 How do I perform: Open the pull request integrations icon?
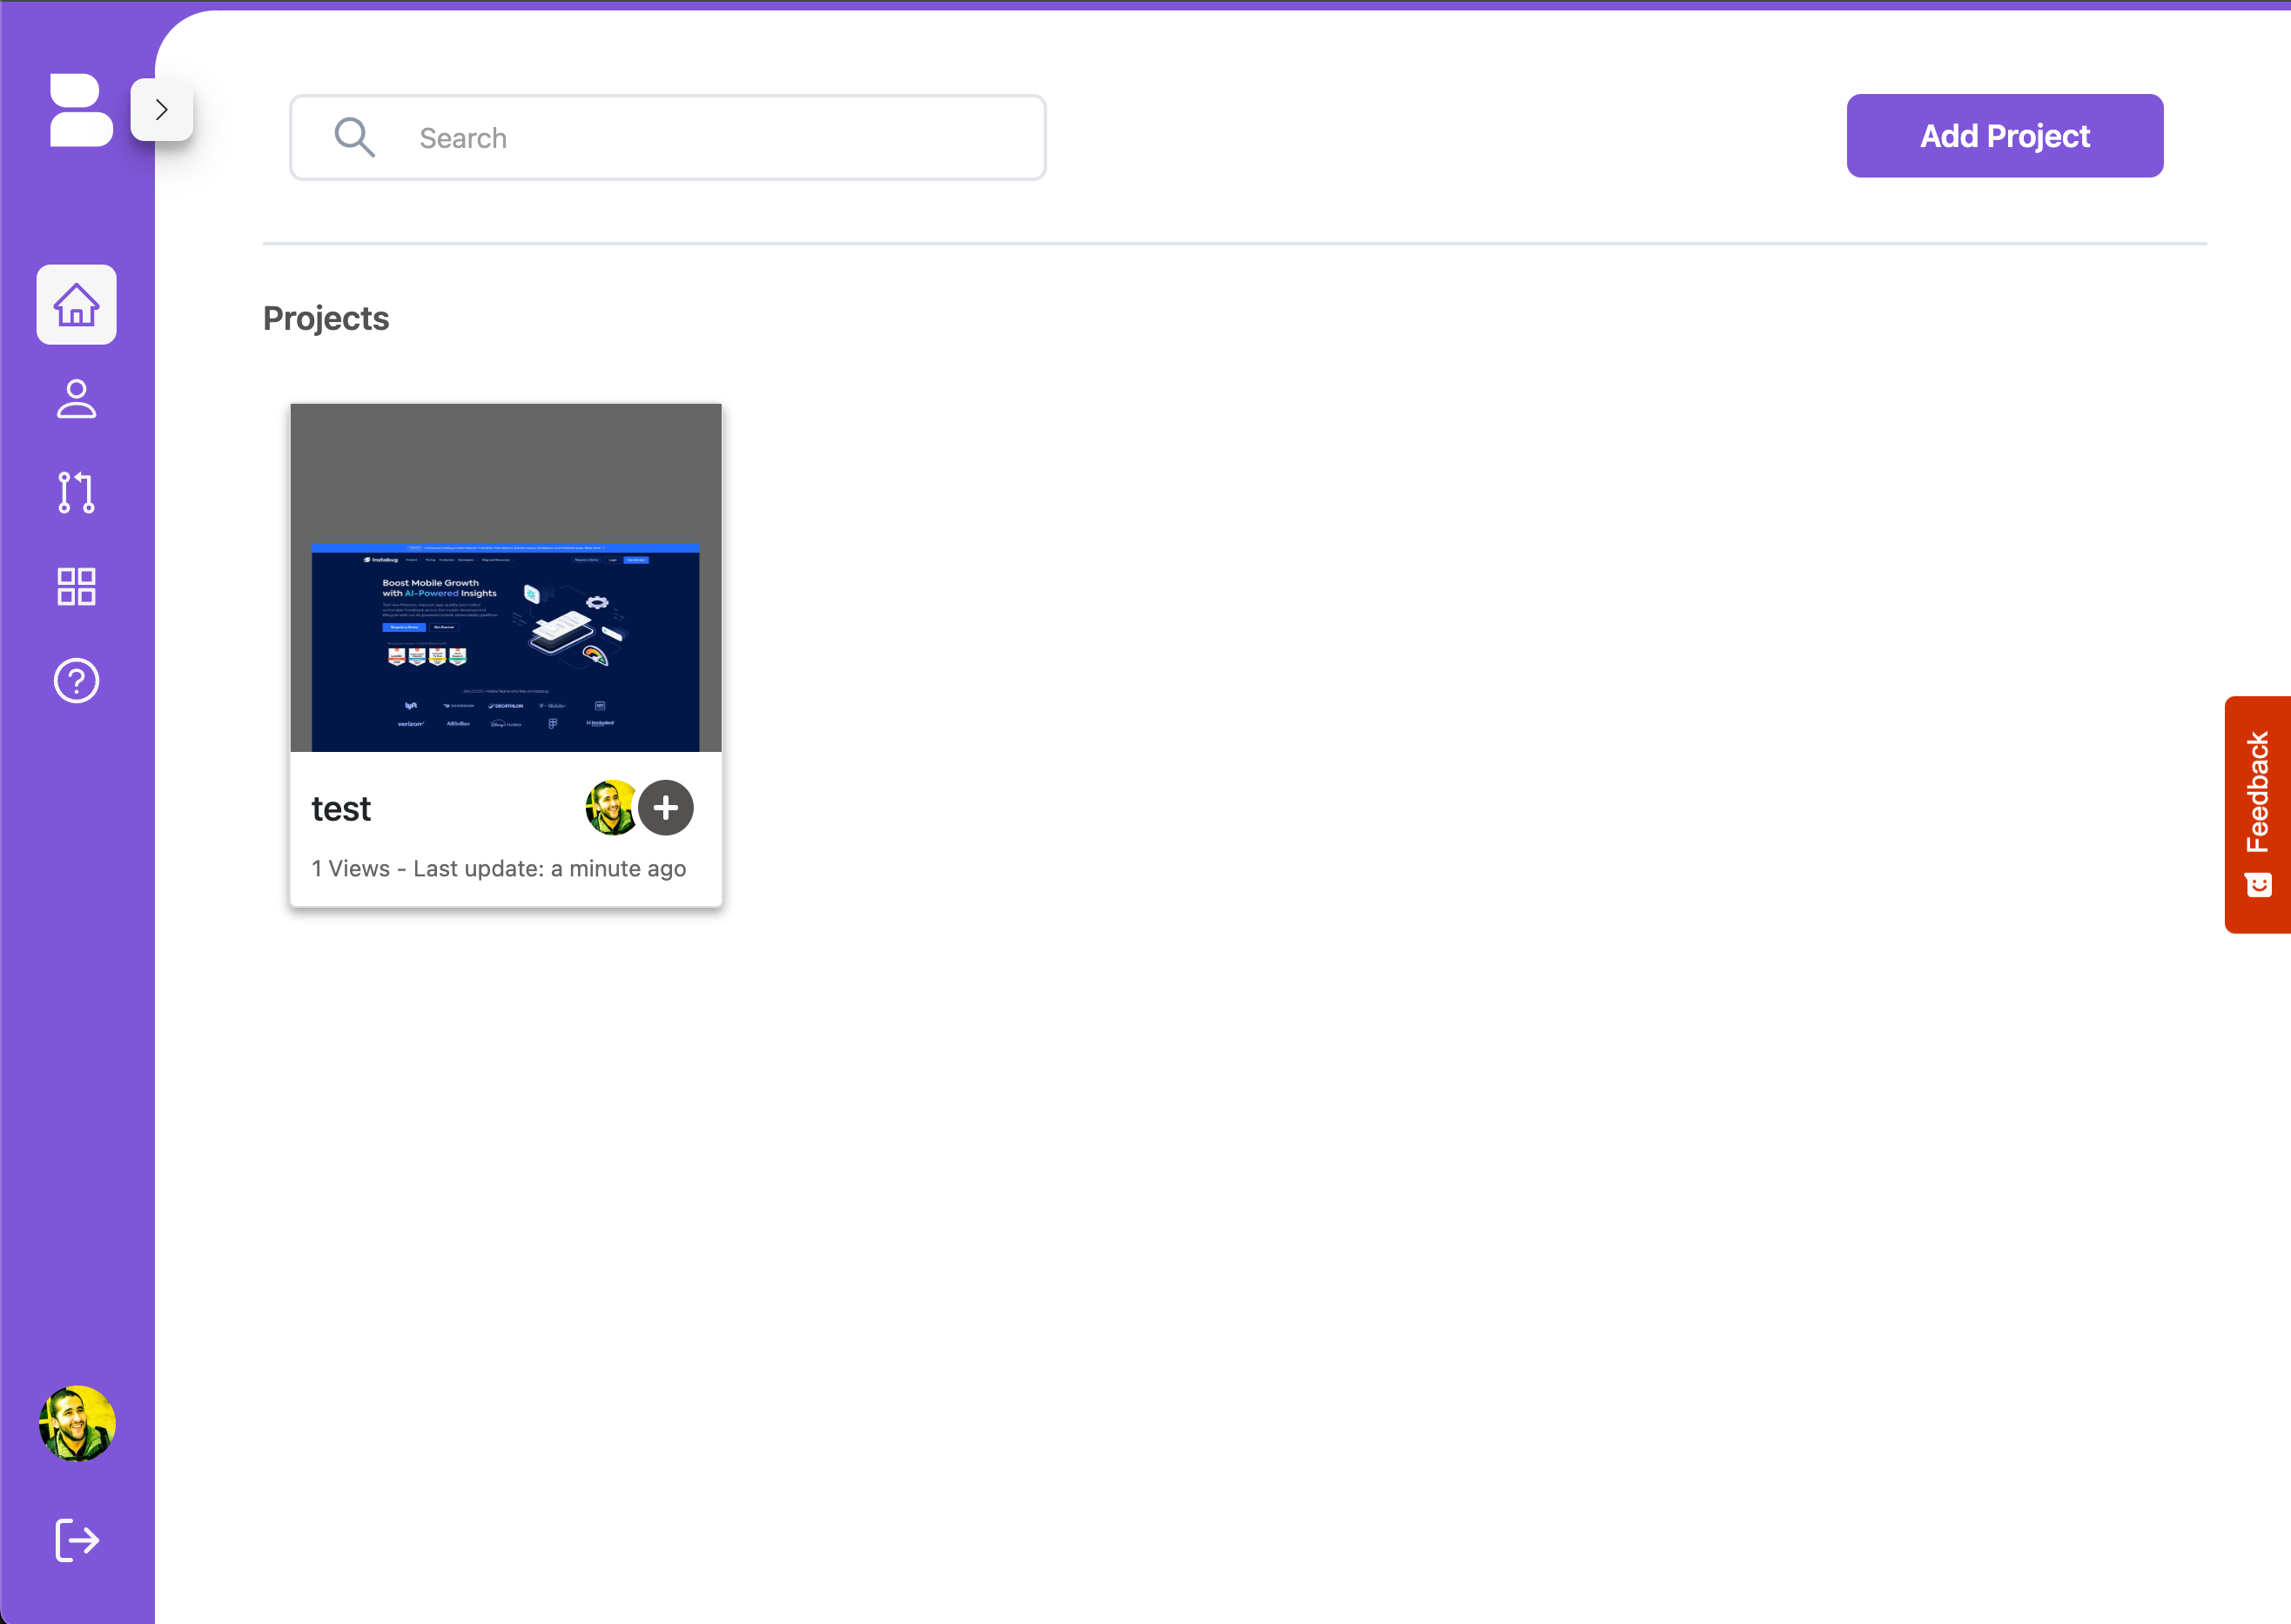77,493
